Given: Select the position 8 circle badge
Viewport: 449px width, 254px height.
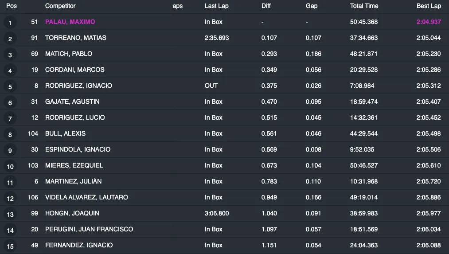Looking at the screenshot, I should [x=10, y=135].
